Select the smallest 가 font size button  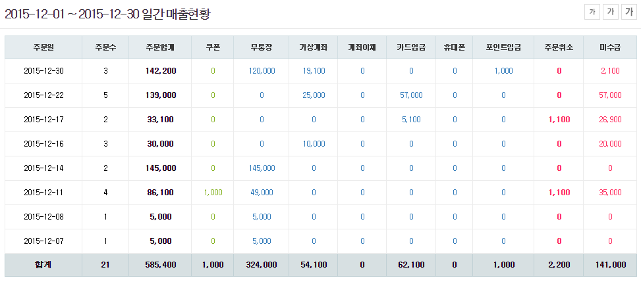[x=592, y=11]
